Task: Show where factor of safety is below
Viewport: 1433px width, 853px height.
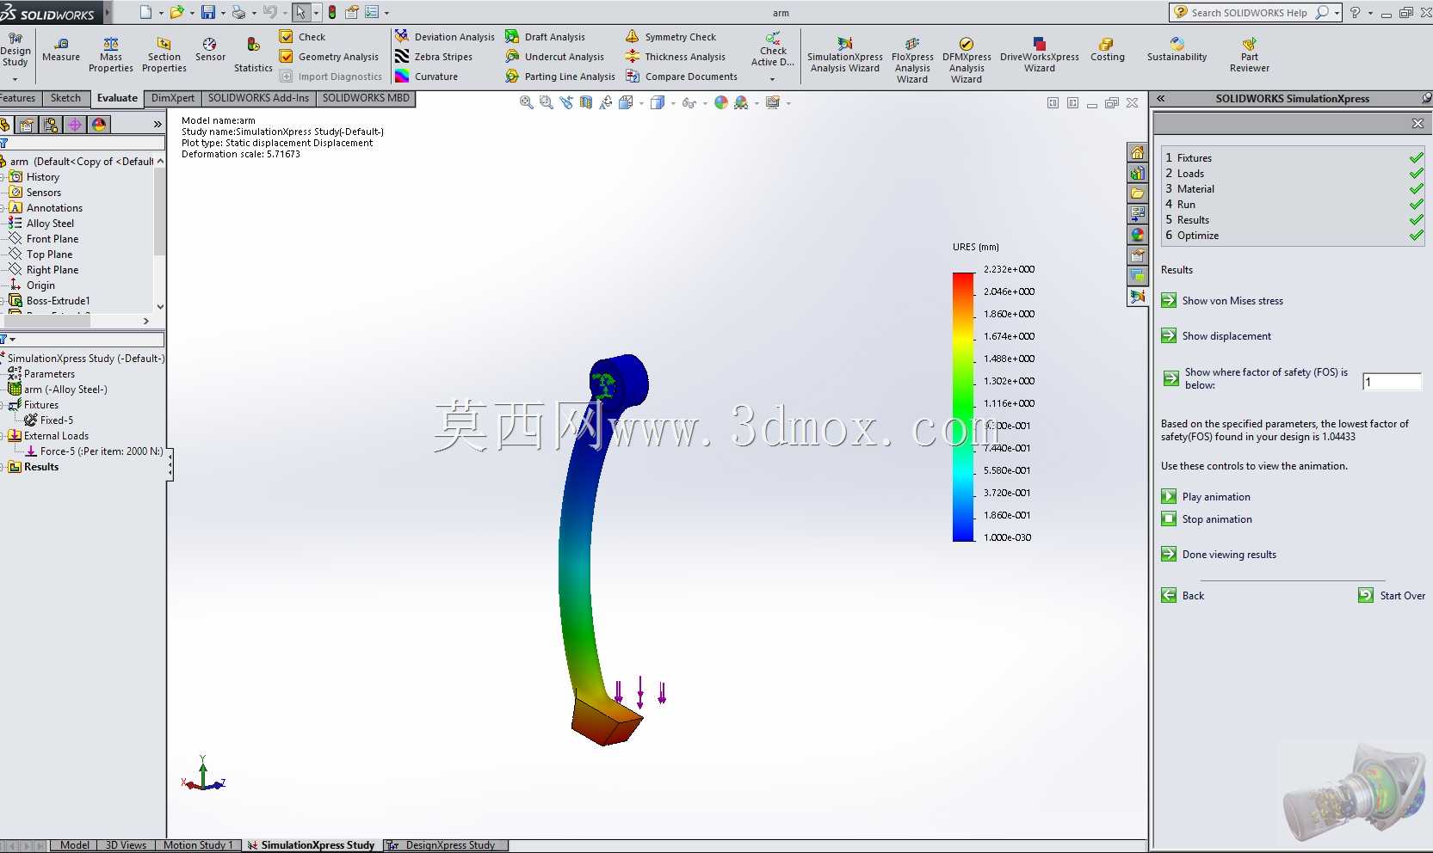Action: tap(1256, 378)
